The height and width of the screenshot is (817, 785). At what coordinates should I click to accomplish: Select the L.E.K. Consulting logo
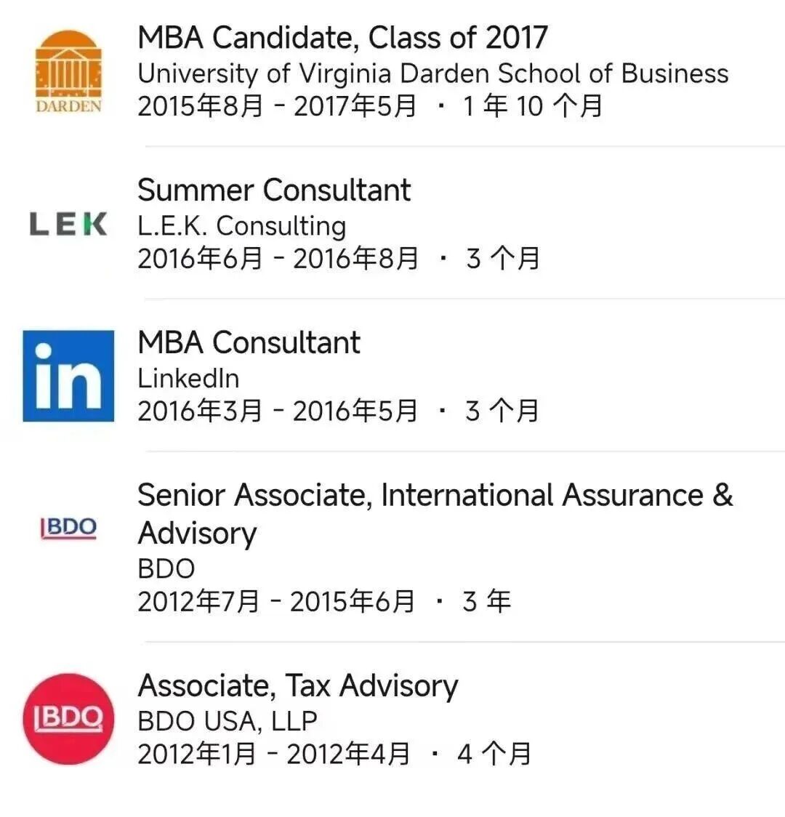click(69, 224)
